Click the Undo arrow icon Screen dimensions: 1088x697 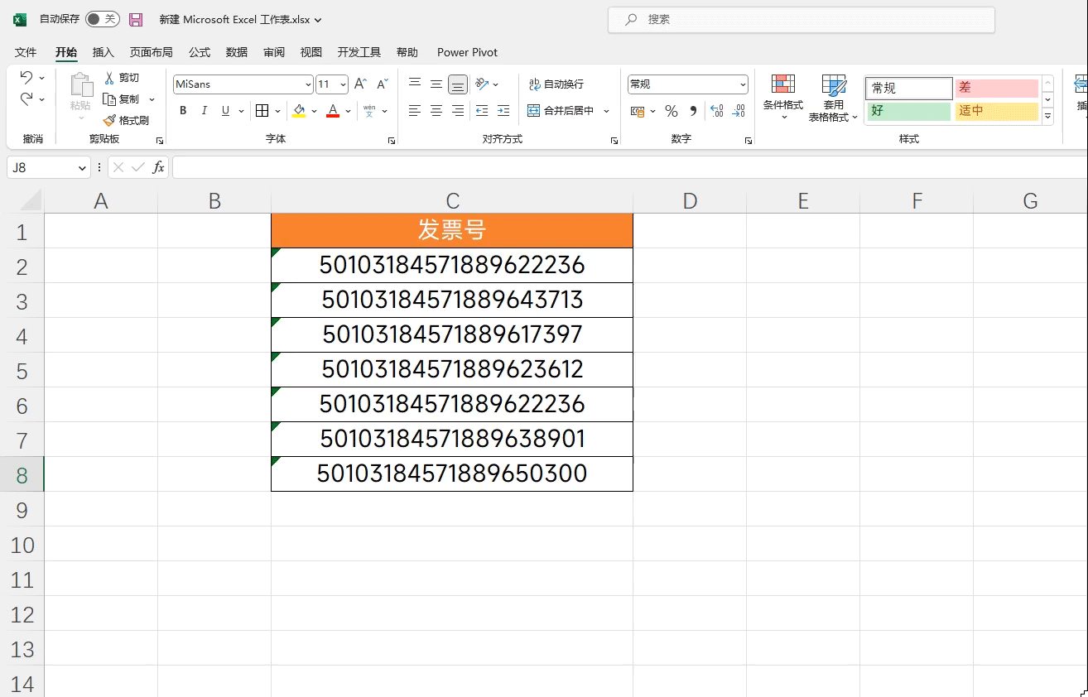26,77
